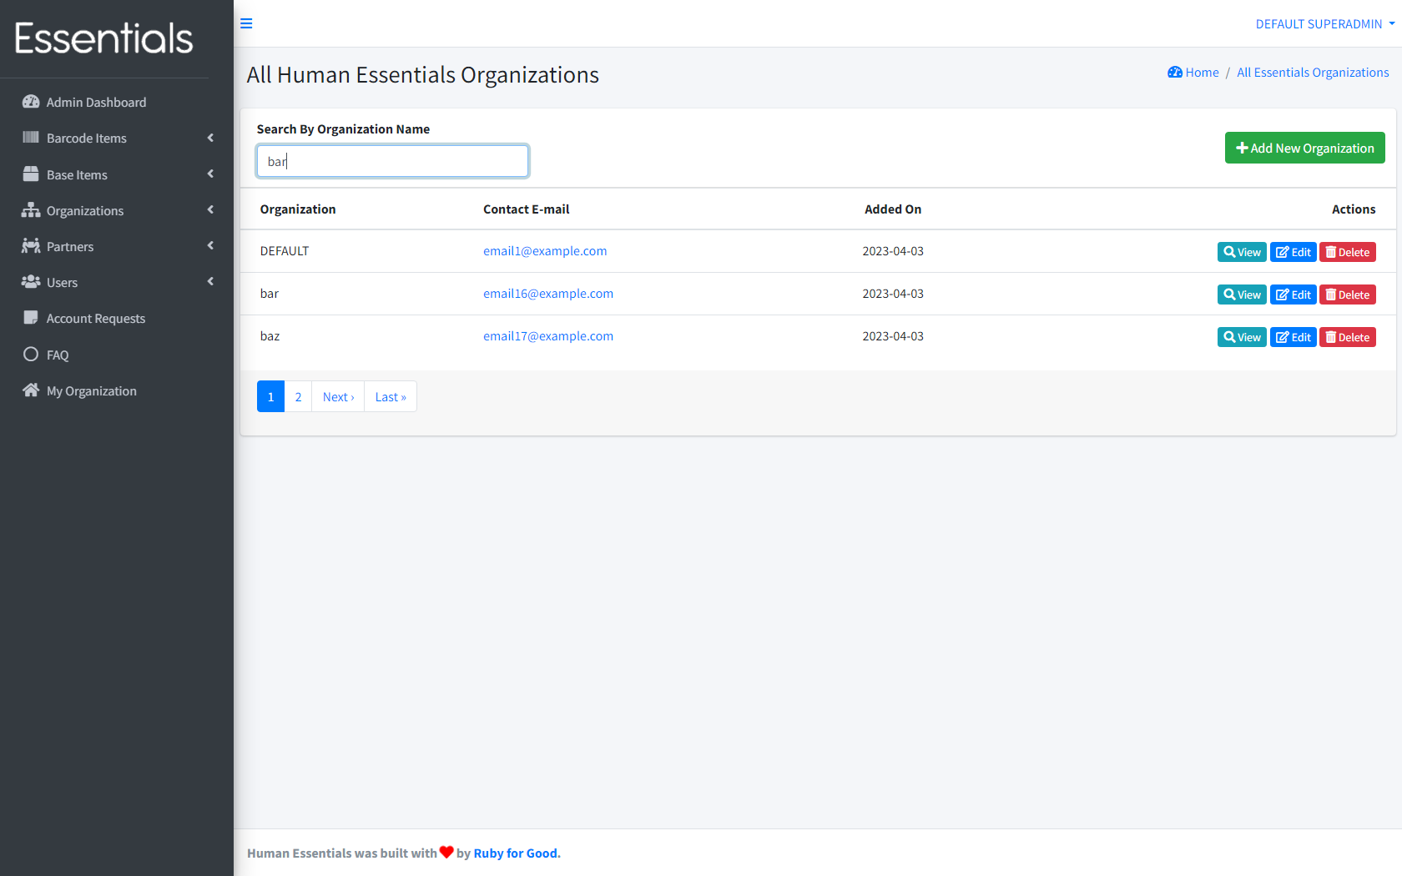Screen dimensions: 1402x876
Task: Click email16@example.com link
Action: pyautogui.click(x=548, y=293)
